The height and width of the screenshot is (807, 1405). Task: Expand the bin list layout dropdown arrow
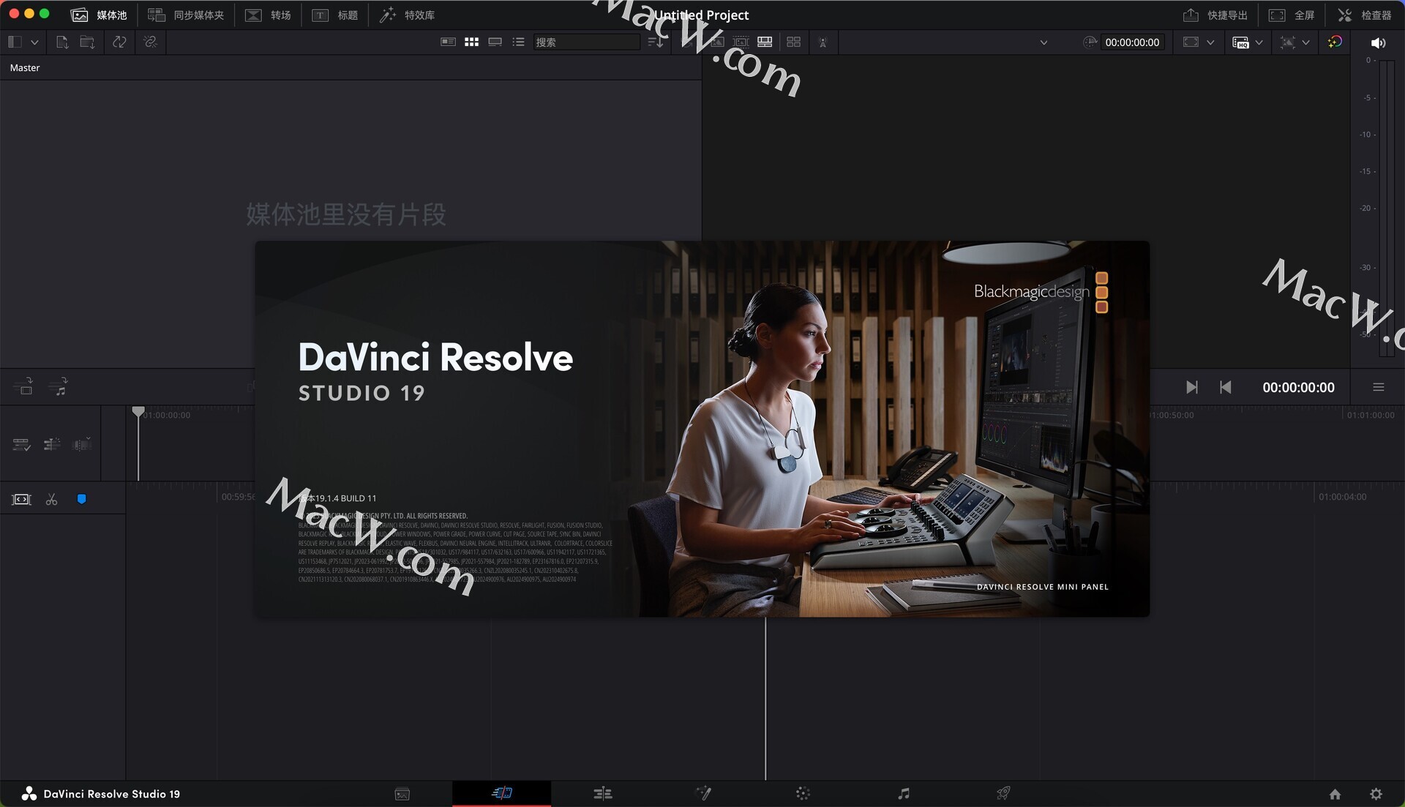click(x=34, y=42)
